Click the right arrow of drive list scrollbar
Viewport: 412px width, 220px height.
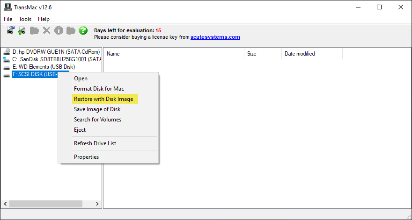(97, 204)
